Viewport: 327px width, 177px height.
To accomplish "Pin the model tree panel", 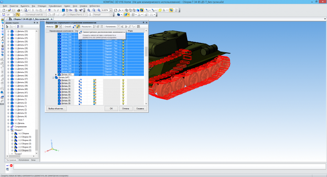I will (x=35, y=23).
